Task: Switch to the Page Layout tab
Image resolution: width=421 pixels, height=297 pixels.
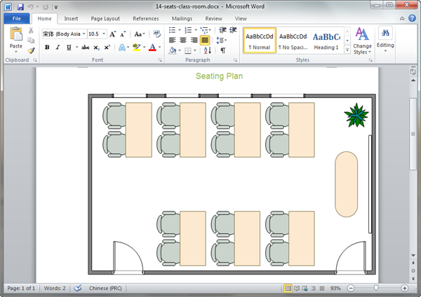Action: 105,18
